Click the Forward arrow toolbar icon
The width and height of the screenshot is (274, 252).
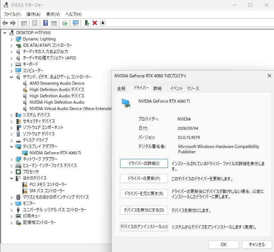click(x=13, y=23)
